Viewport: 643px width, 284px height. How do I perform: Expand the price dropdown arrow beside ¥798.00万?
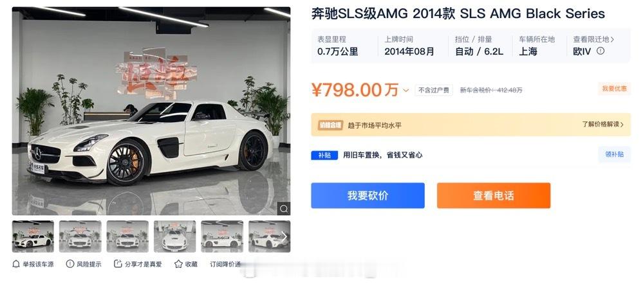tap(406, 91)
